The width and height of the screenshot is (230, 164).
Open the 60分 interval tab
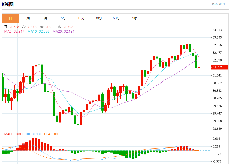click(x=116, y=18)
